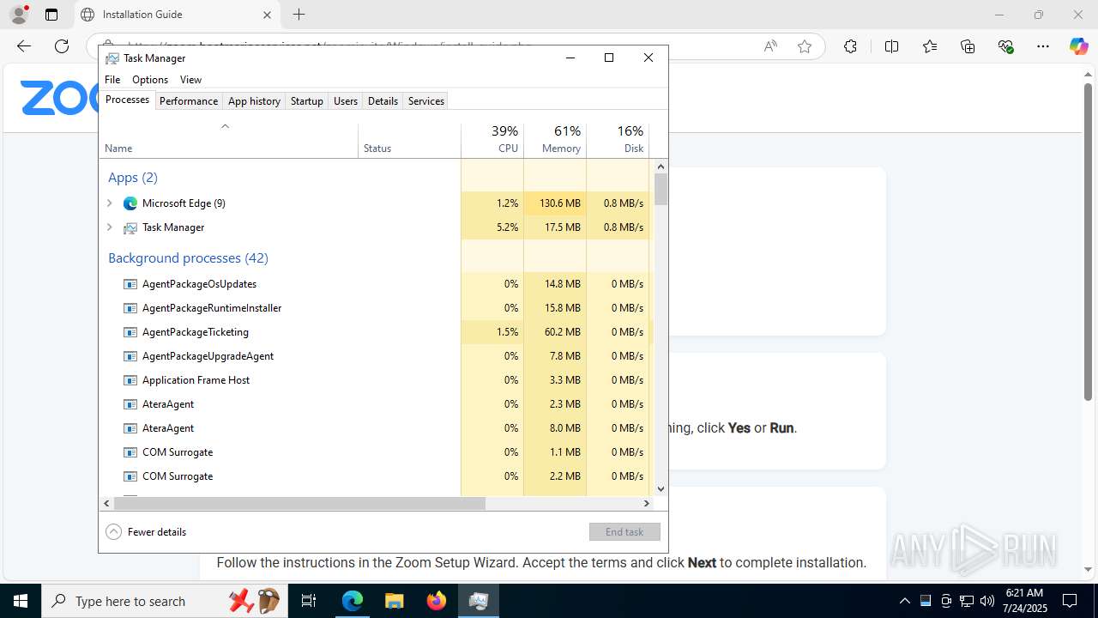Open the File menu in Task Manager
Viewport: 1098px width, 618px height.
pos(112,80)
